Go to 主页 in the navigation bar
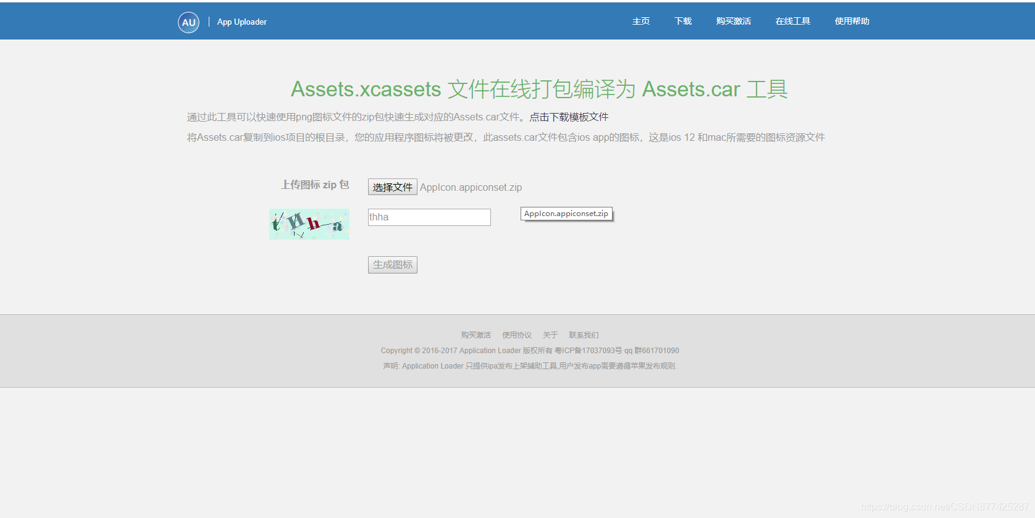Viewport: 1035px width, 518px height. pos(641,21)
